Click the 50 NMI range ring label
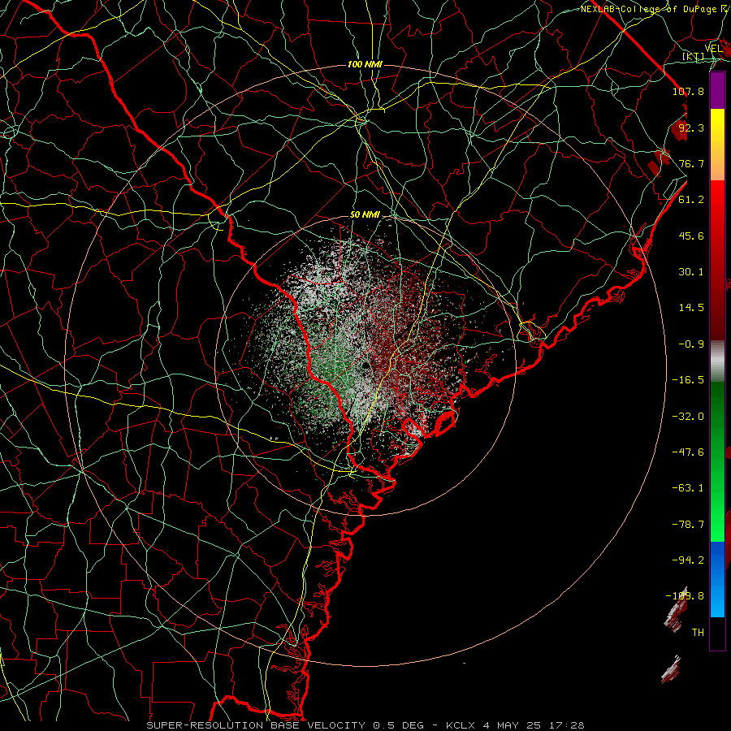This screenshot has height=731, width=731. point(365,215)
